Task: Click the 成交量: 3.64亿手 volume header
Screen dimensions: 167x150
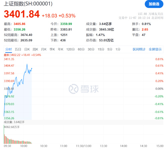Action: click(x=14, y=122)
